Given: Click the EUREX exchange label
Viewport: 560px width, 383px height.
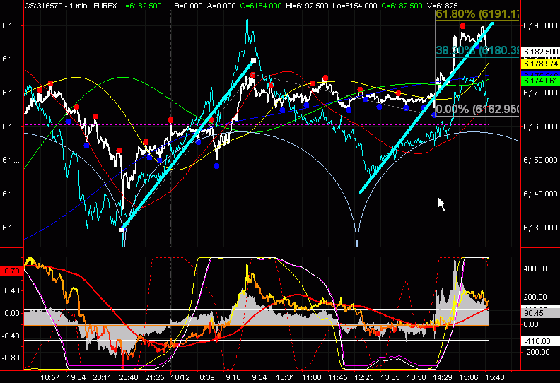Looking at the screenshot, I should tap(105, 6).
